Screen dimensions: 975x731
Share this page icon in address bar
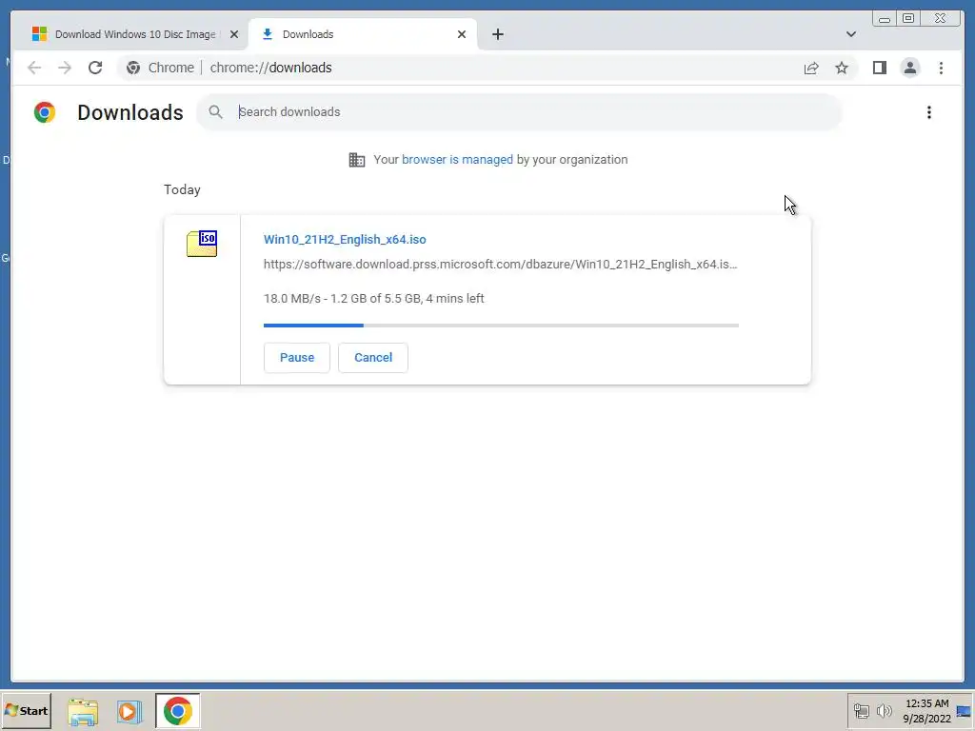811,68
